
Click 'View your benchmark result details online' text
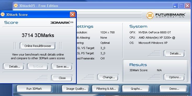38,55
